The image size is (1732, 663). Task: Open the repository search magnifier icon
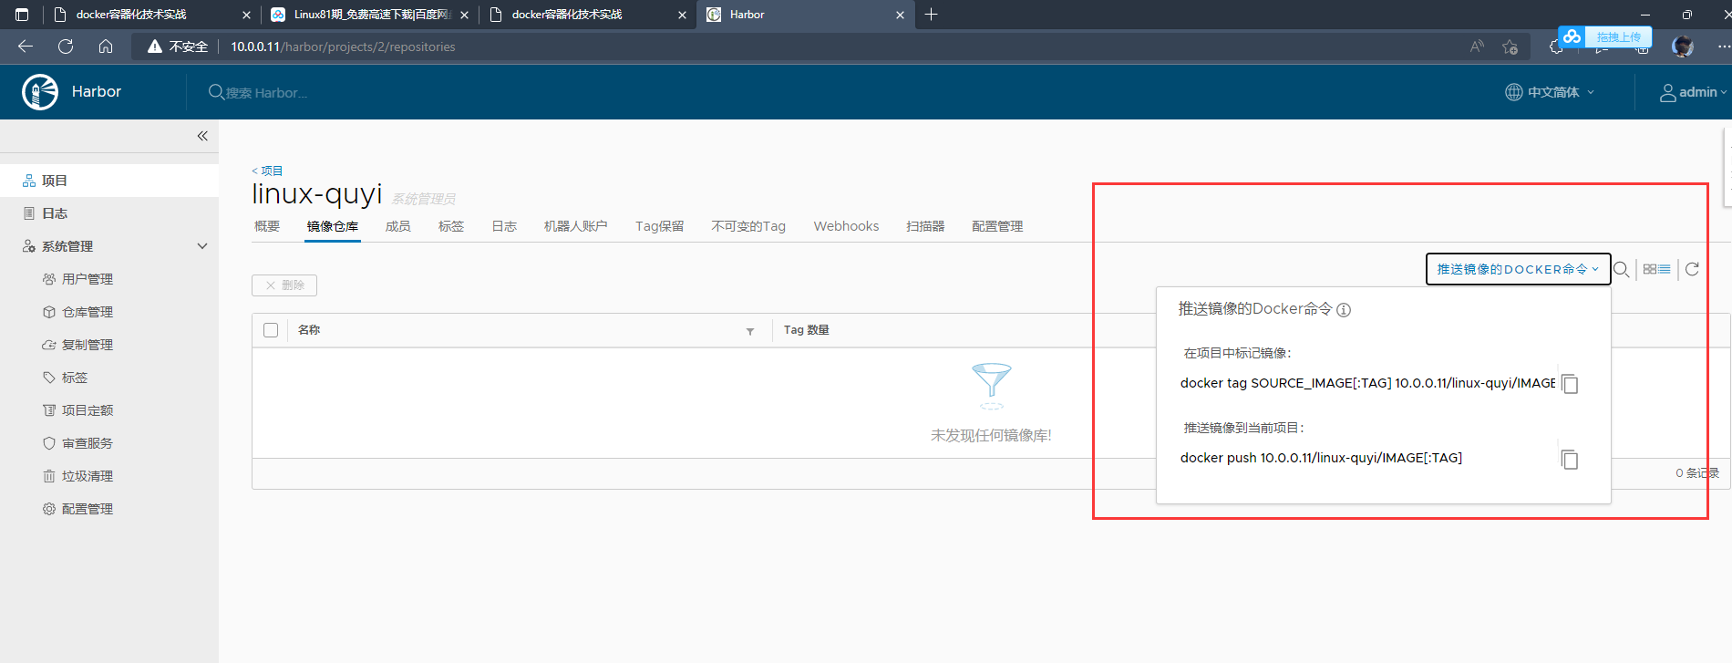click(x=1622, y=269)
